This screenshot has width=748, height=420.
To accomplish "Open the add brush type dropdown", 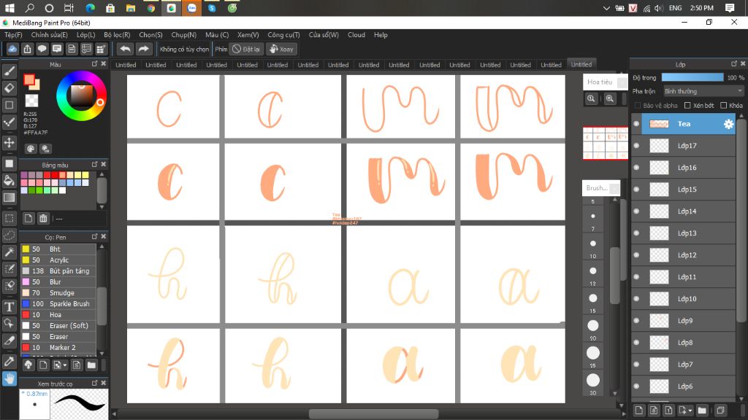I will [x=60, y=365].
